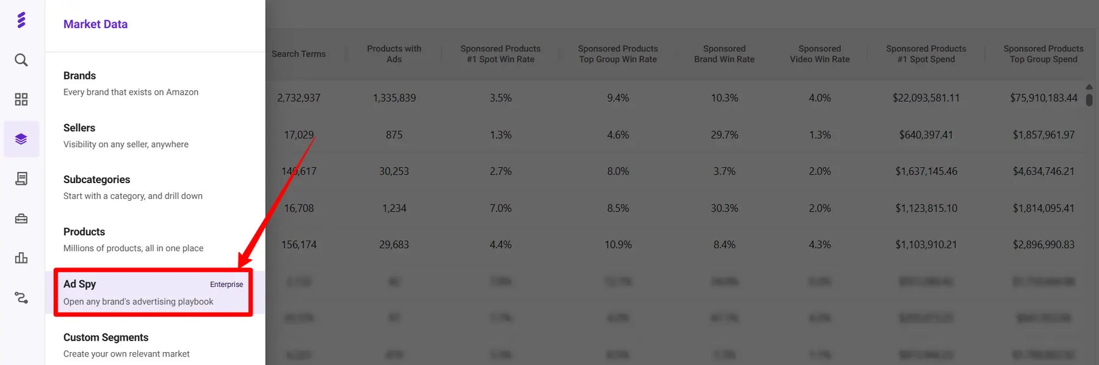Click the Search Terms column header

[299, 54]
